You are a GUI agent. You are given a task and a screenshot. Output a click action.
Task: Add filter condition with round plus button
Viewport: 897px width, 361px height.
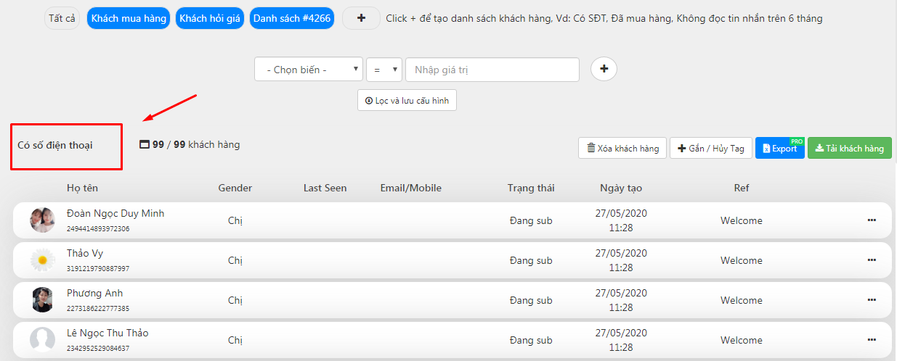coord(604,69)
